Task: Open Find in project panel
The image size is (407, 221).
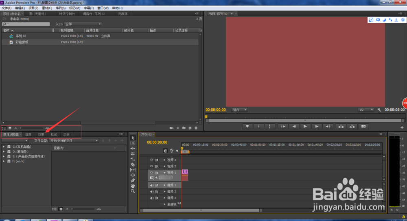Action: click(178, 128)
